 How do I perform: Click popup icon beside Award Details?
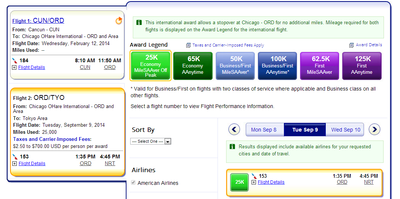click(351, 45)
